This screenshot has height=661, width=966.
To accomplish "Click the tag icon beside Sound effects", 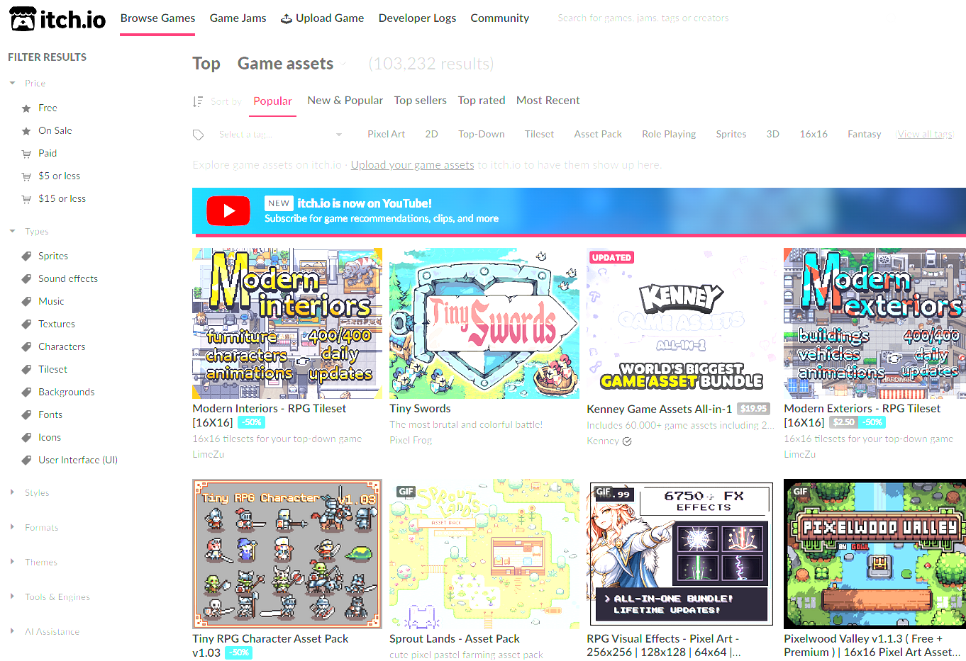I will (x=26, y=279).
